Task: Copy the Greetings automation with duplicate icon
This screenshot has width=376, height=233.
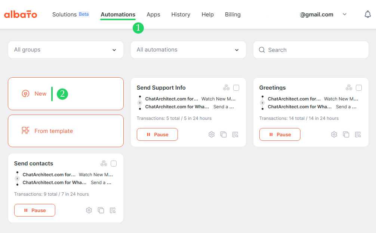Action: click(x=346, y=134)
